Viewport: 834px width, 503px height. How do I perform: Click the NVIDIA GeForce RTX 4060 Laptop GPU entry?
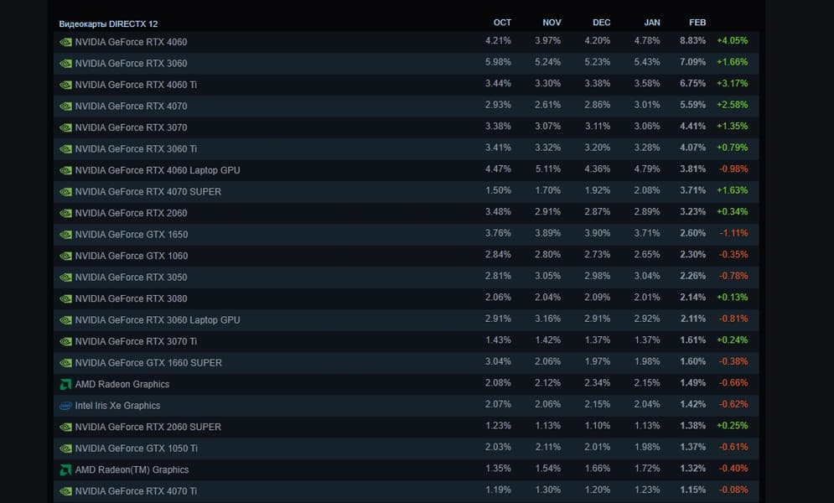(x=157, y=170)
